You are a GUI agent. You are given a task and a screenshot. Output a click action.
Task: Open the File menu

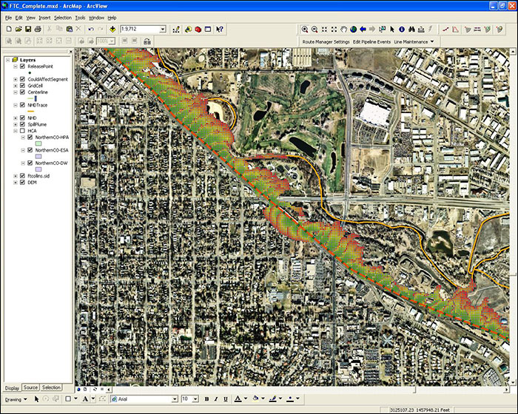pyautogui.click(x=8, y=18)
